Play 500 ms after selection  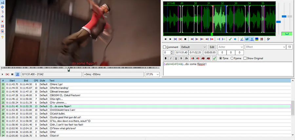click(197, 39)
